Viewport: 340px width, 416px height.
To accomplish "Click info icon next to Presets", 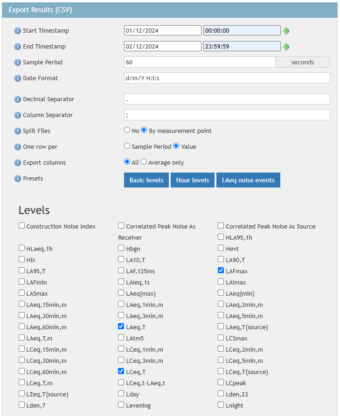I will click(x=18, y=179).
